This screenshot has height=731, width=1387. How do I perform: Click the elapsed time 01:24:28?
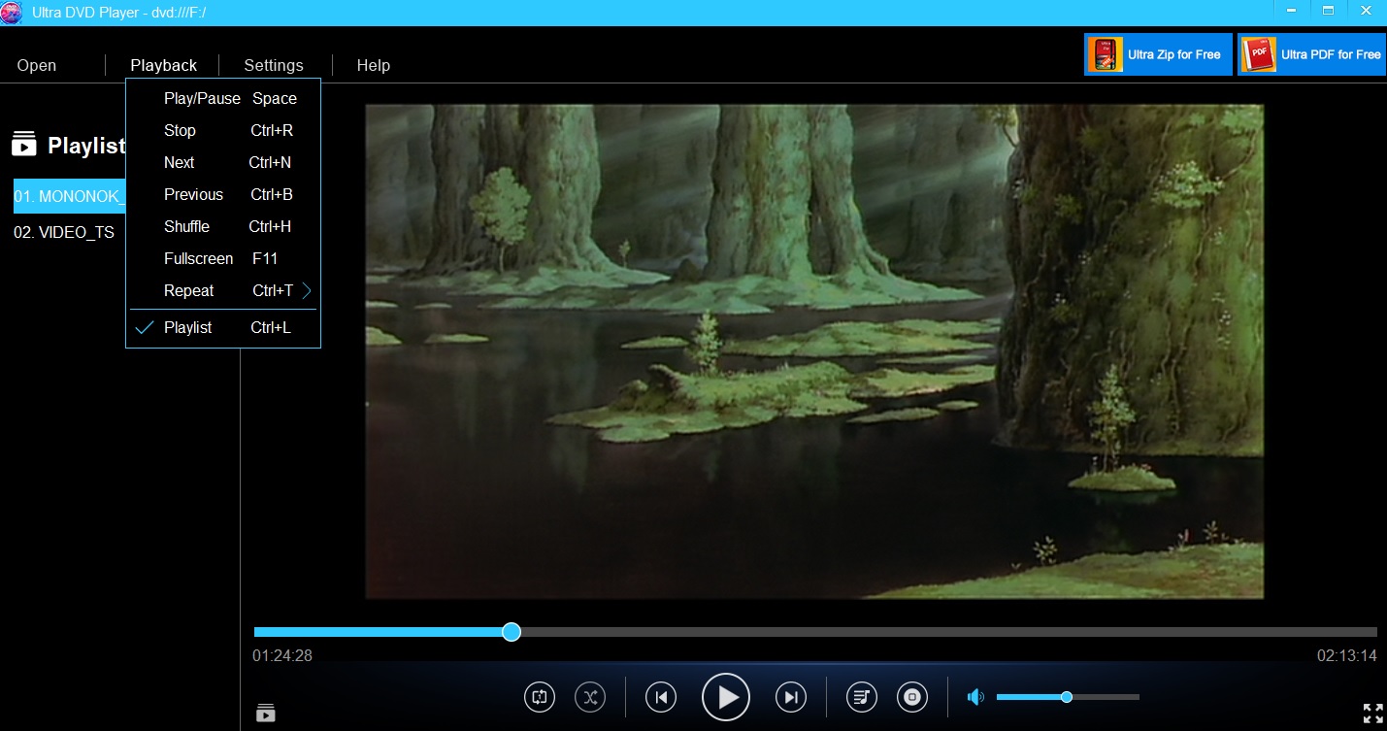point(282,656)
